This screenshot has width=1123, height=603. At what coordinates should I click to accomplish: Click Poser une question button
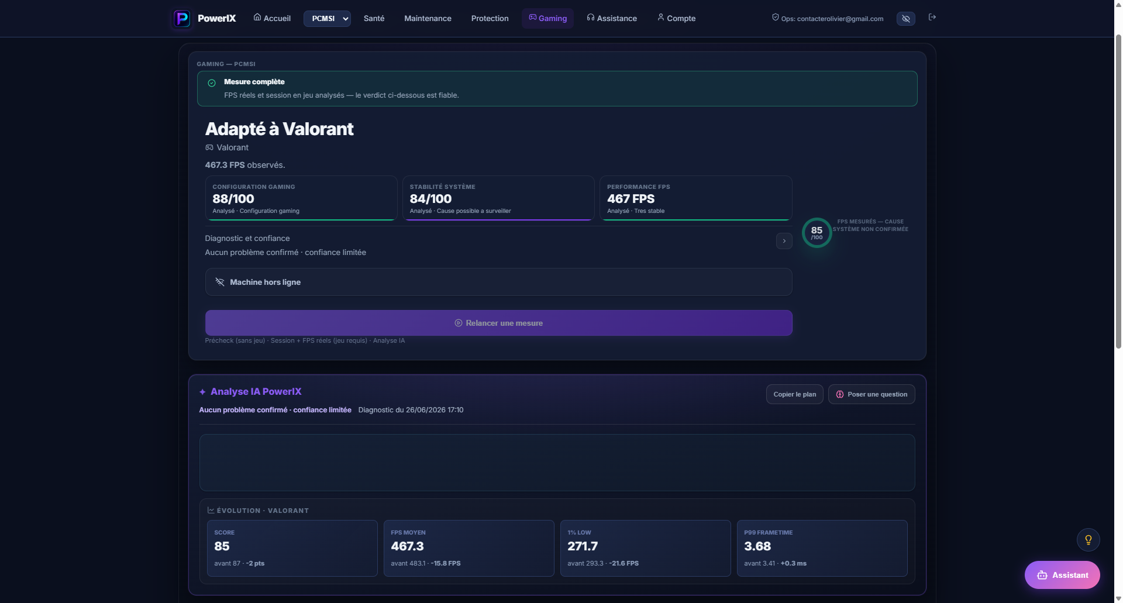871,394
